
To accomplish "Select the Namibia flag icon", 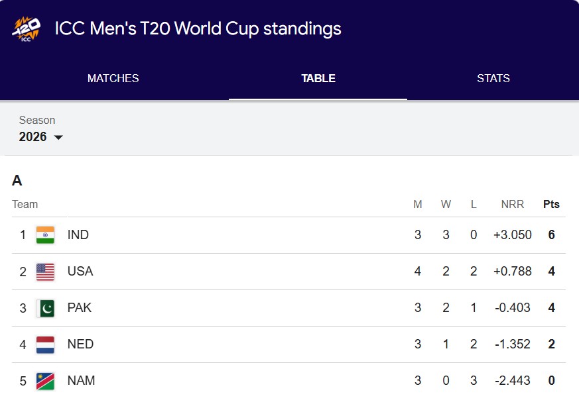I will coord(44,380).
